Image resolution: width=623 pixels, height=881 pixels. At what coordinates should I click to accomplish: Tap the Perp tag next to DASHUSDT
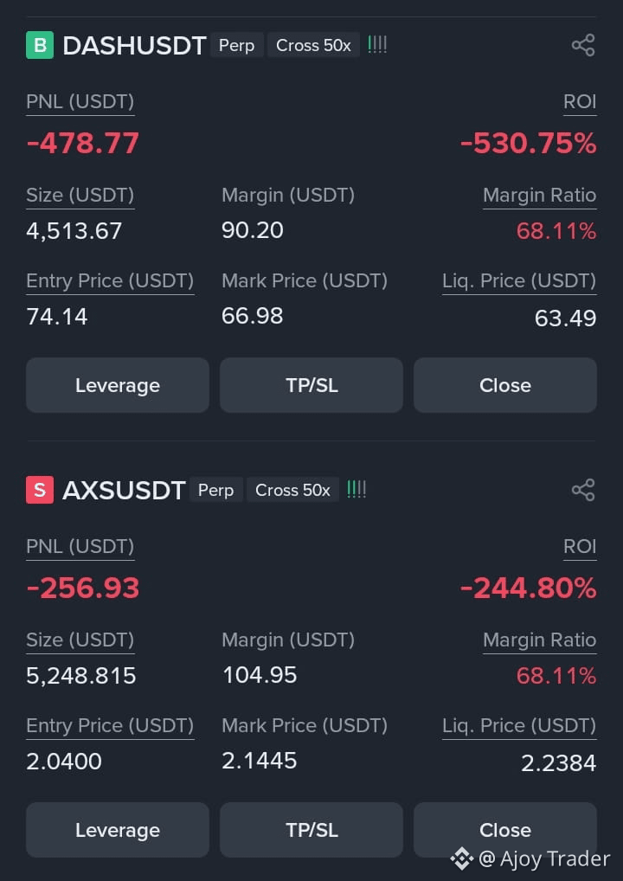[x=236, y=46]
